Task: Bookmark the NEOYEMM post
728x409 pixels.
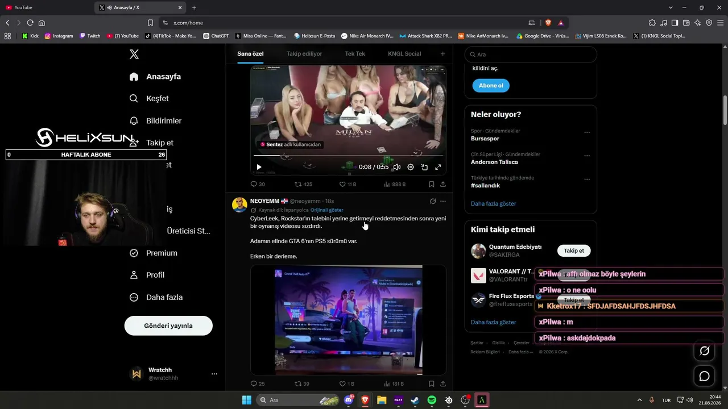Action: pos(432,383)
